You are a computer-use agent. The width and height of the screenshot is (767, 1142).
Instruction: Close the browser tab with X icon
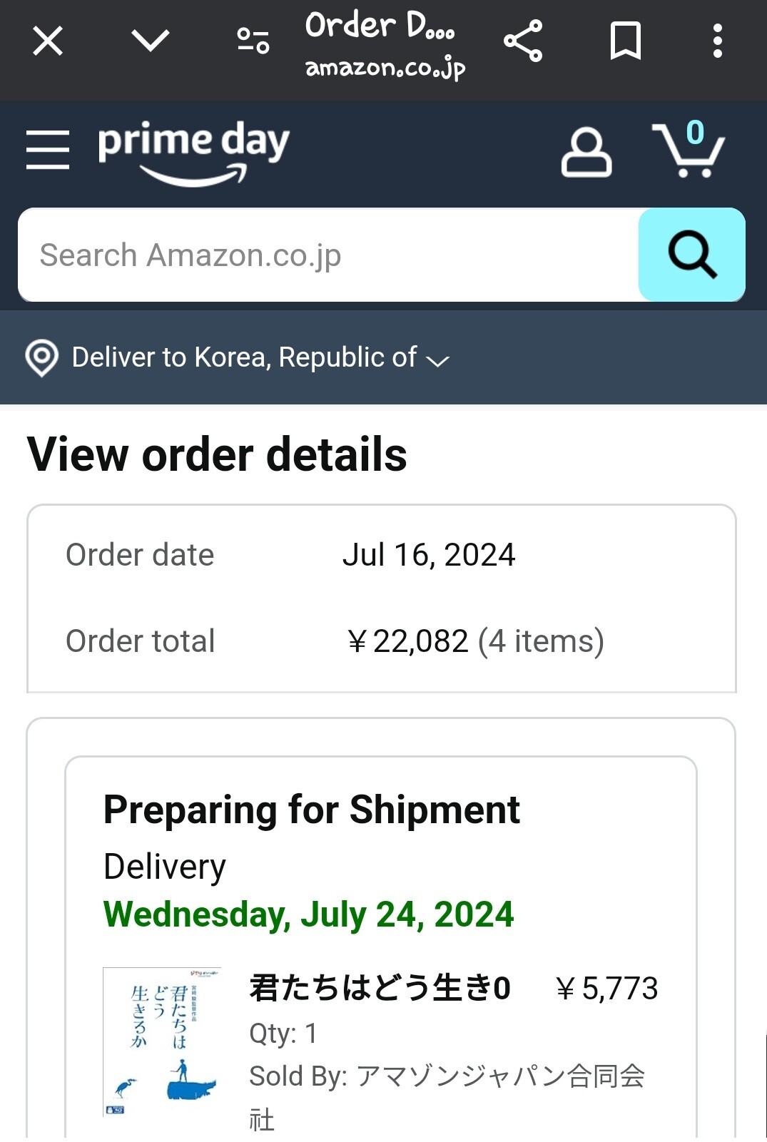tap(48, 41)
